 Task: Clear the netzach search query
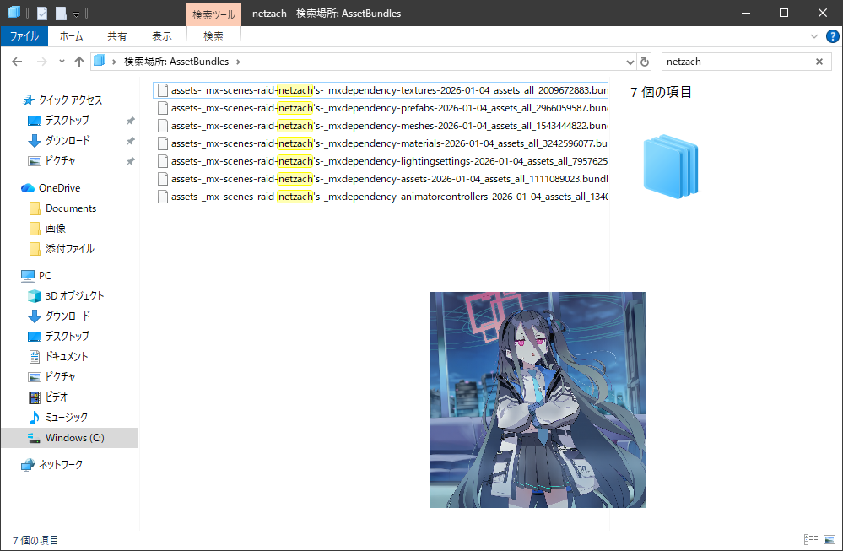[819, 62]
